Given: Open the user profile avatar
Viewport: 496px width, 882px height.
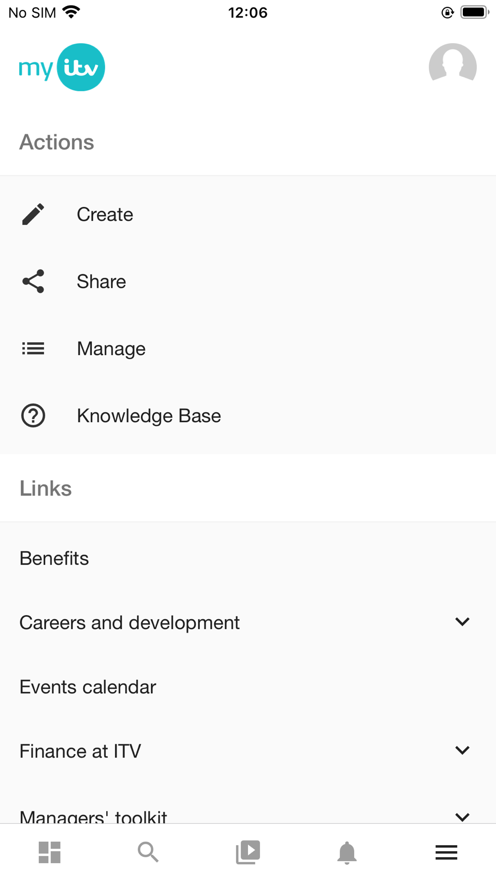Looking at the screenshot, I should pos(452,67).
